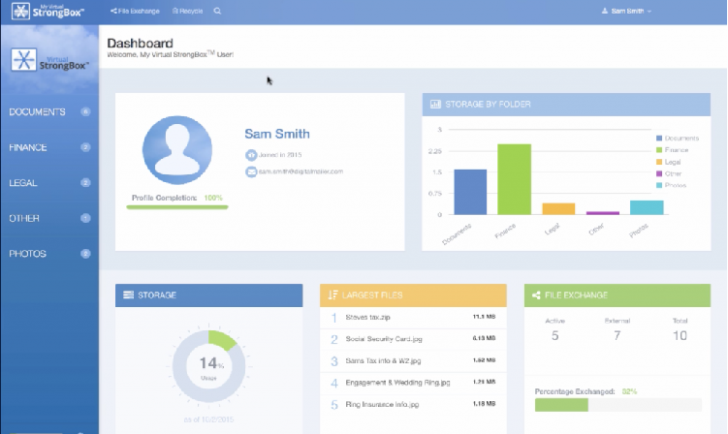This screenshot has height=434, width=728.
Task: Click the 11.1 MB file size value
Action: point(485,317)
